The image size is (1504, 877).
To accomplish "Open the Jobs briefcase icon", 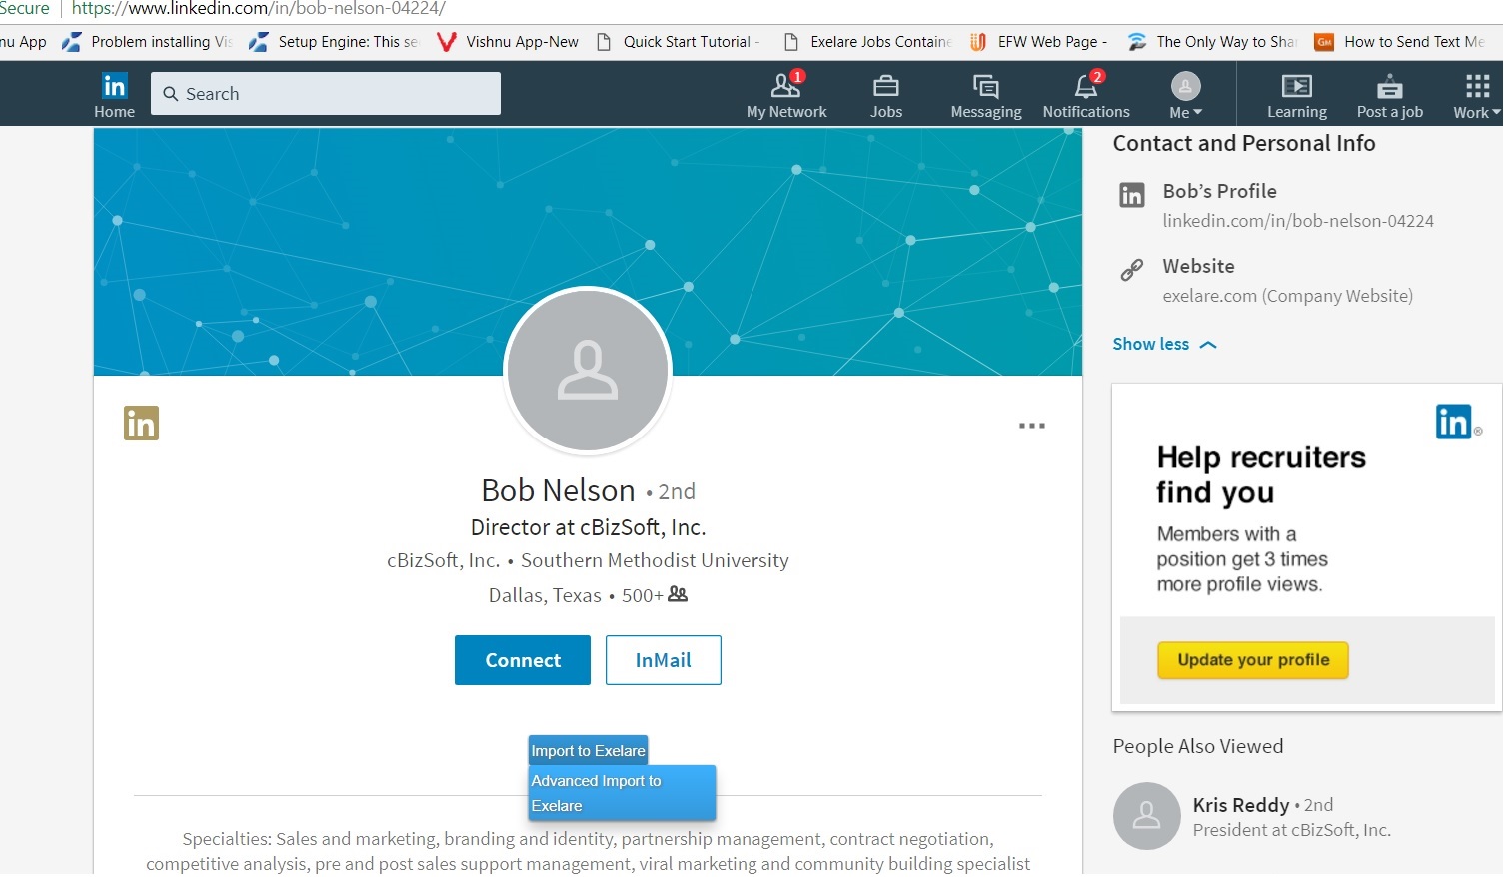I will 886,86.
